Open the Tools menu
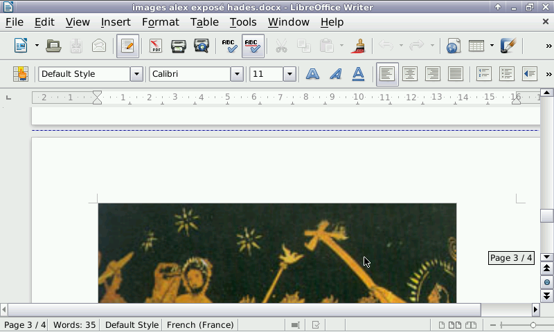The height and width of the screenshot is (332, 554). tap(243, 22)
